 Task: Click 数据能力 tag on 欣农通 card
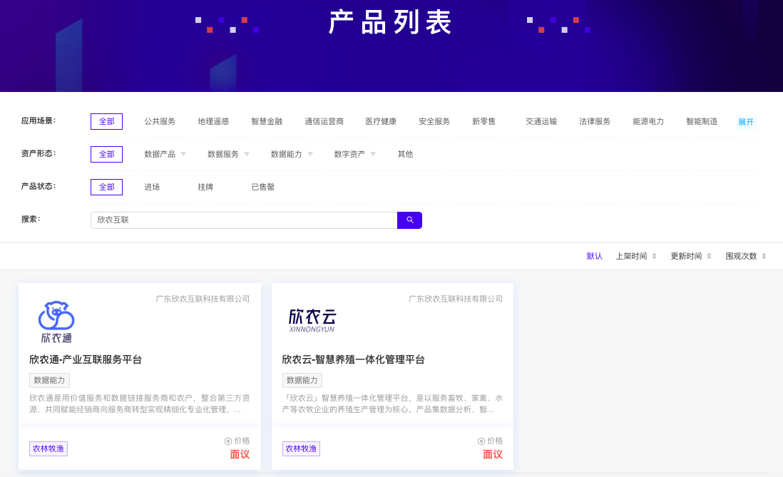coord(49,380)
